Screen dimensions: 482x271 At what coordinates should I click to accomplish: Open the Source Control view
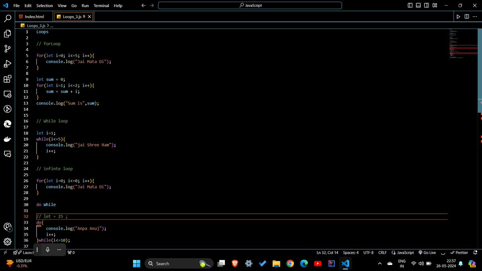click(7, 49)
